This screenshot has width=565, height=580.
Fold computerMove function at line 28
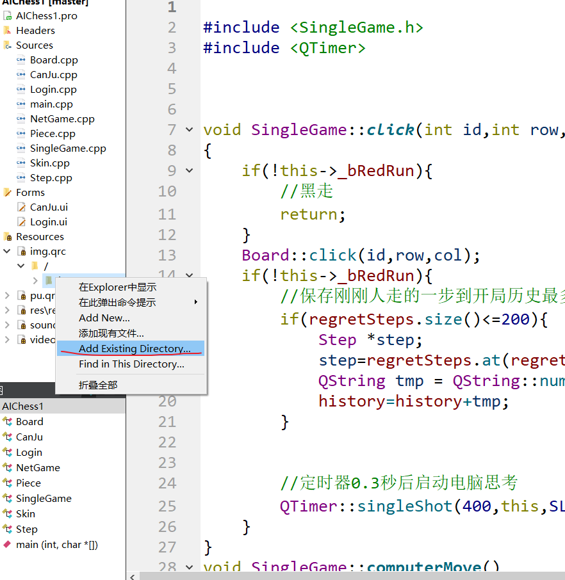(189, 567)
